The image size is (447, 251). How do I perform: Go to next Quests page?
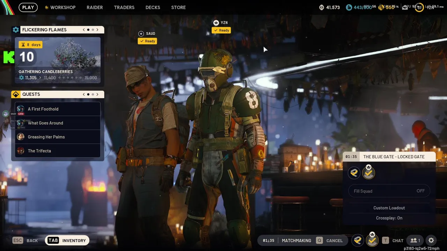click(x=97, y=94)
